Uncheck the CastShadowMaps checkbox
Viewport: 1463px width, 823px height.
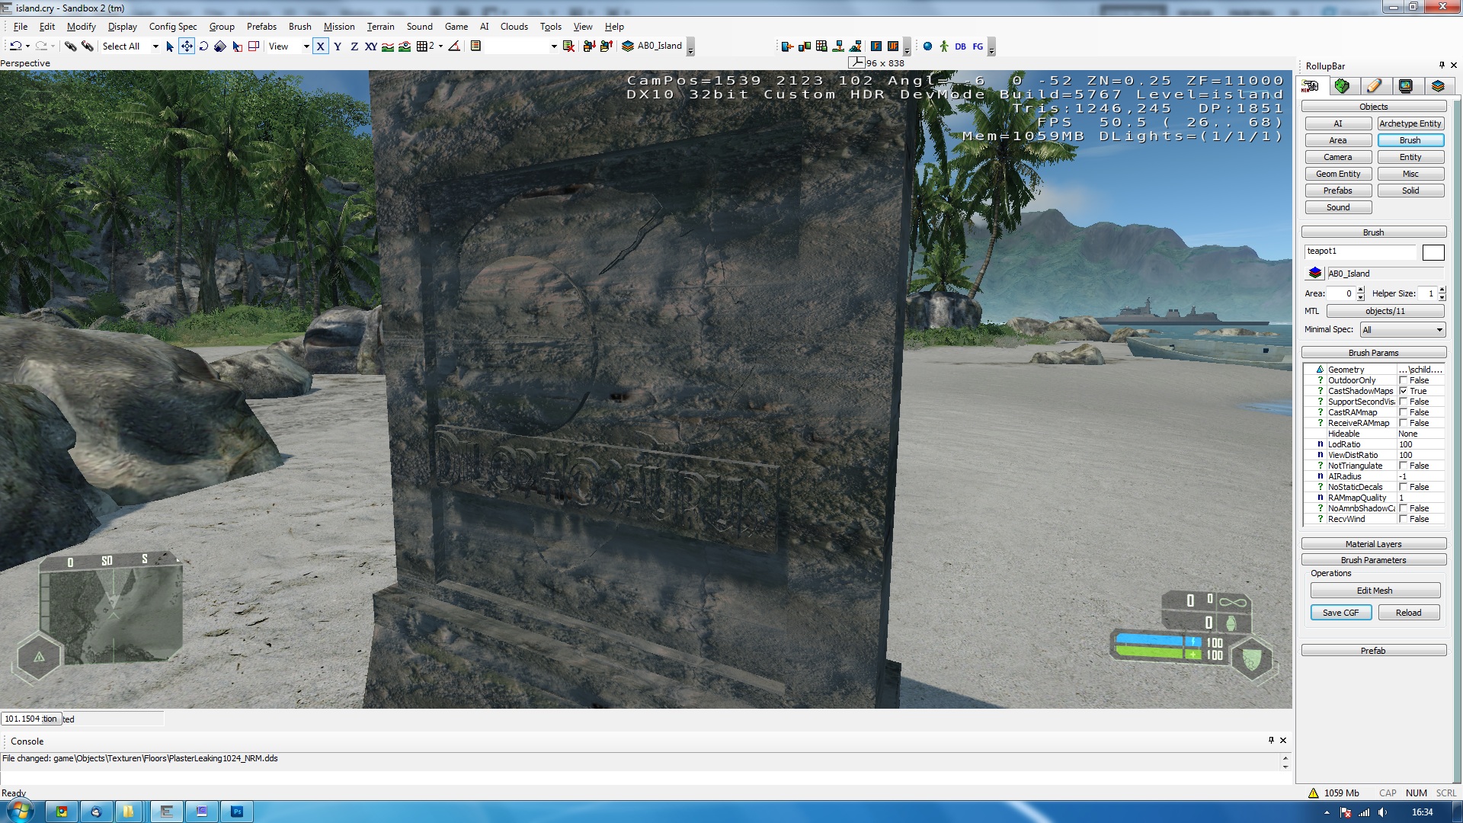pos(1403,391)
